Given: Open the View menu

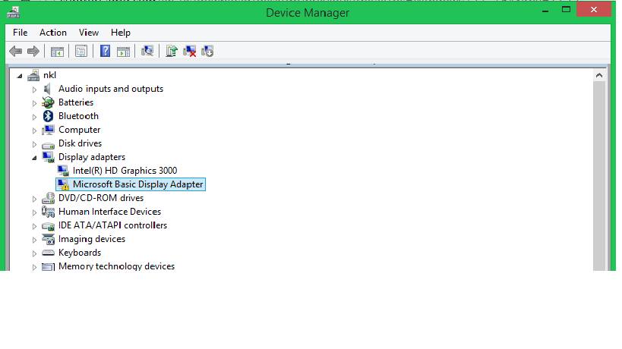Looking at the screenshot, I should (x=89, y=33).
